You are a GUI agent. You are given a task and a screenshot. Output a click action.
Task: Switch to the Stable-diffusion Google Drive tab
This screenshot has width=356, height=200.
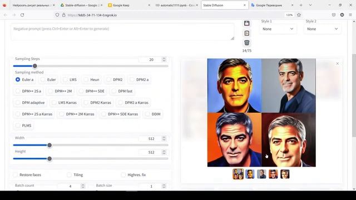(x=81, y=5)
